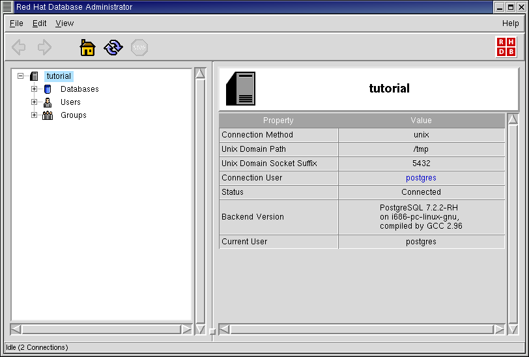
Task: Click tree panel scroll up arrow
Action: pyautogui.click(x=200, y=74)
